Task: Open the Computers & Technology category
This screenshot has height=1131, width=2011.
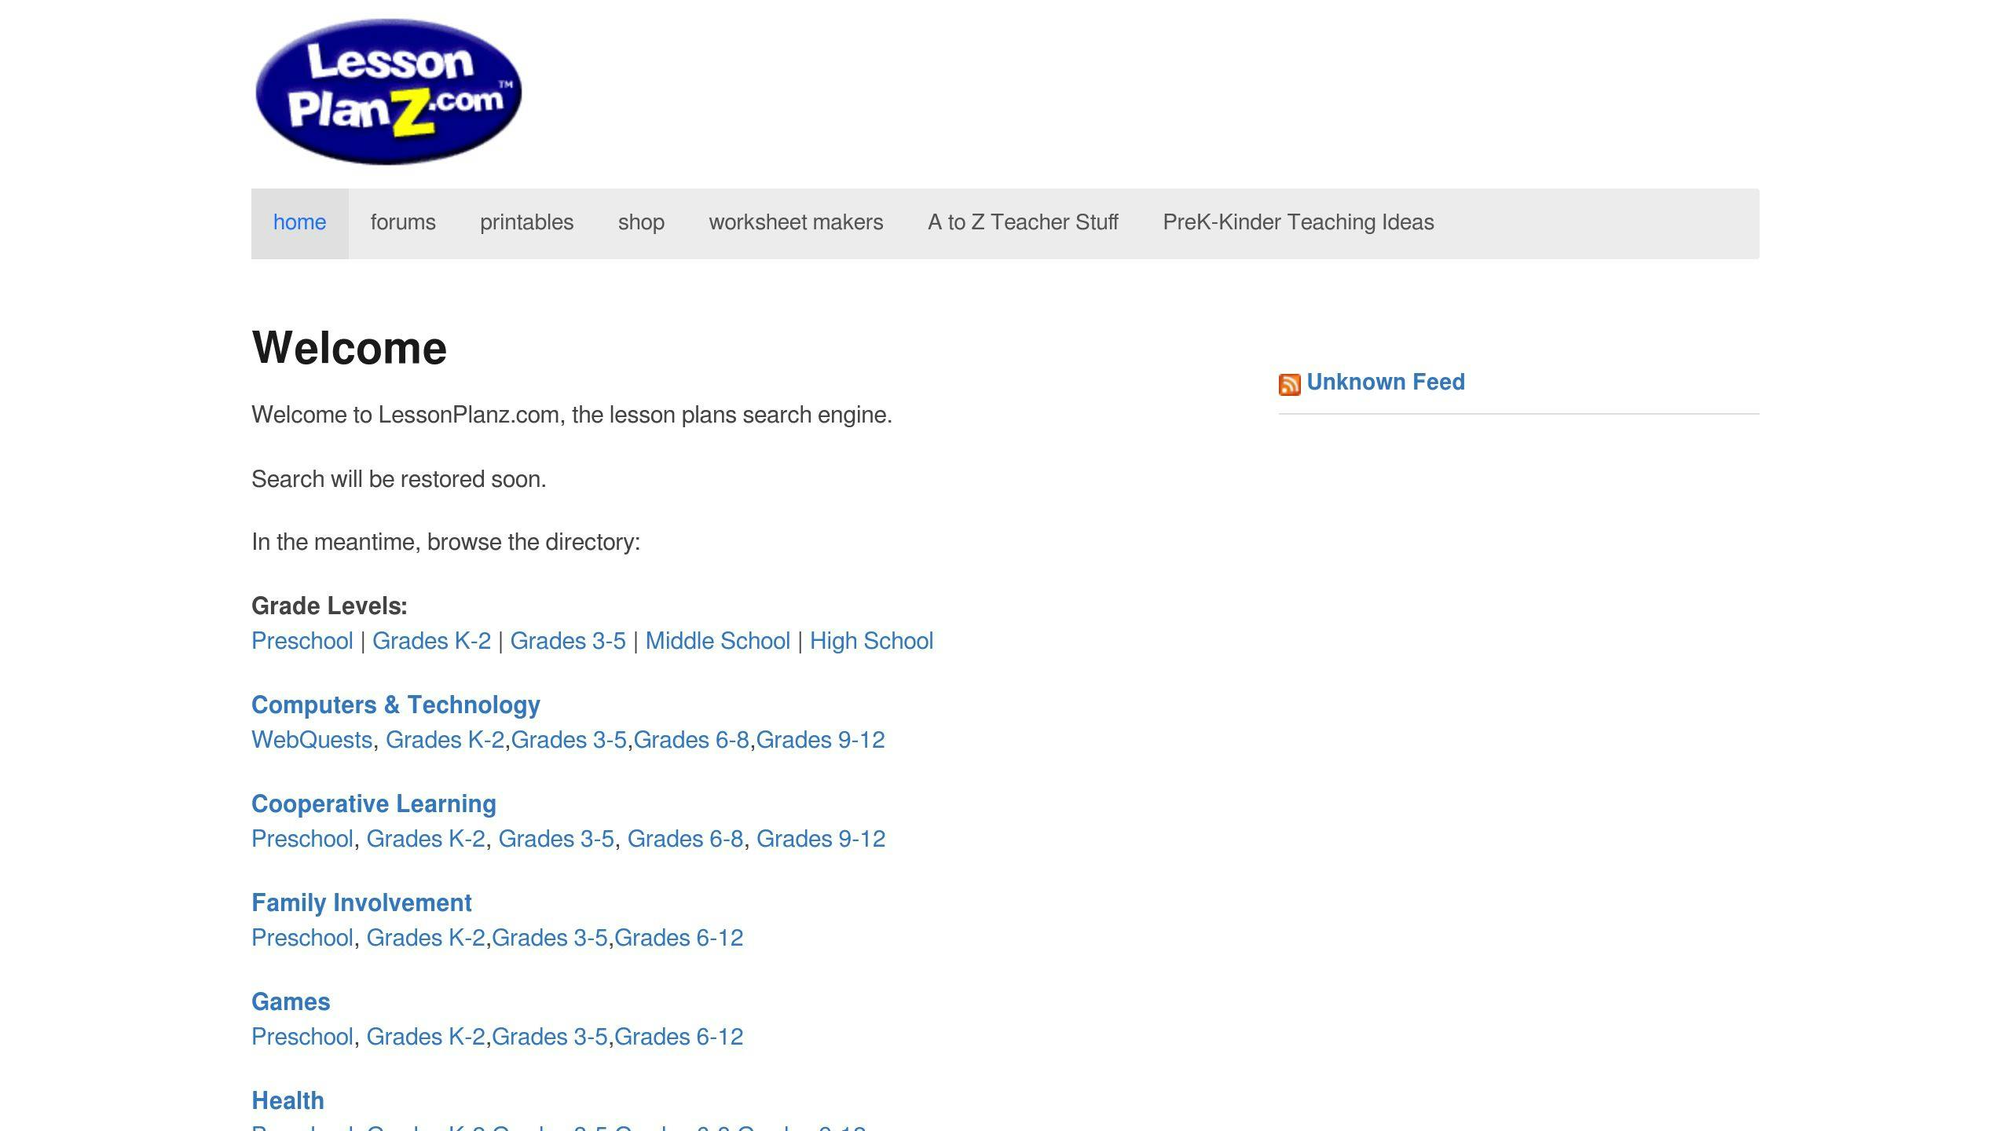Action: click(x=396, y=705)
